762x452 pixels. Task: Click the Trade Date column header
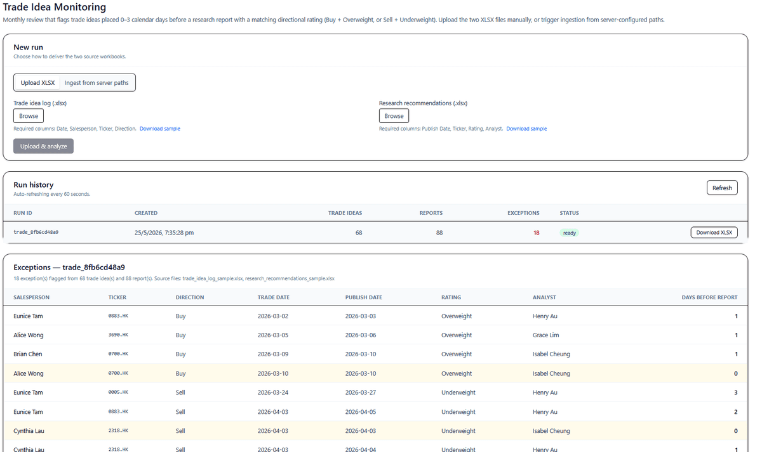point(274,297)
